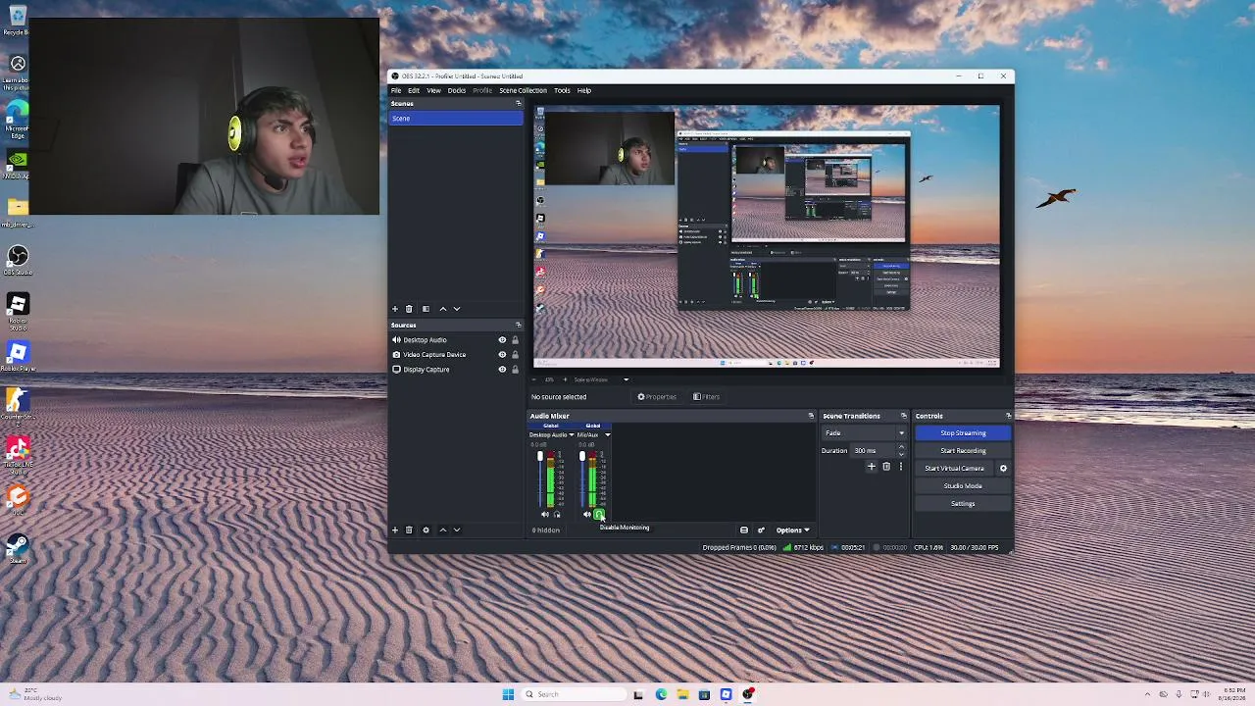Viewport: 1255px width, 706px height.
Task: Open the File menu
Action: (396, 90)
